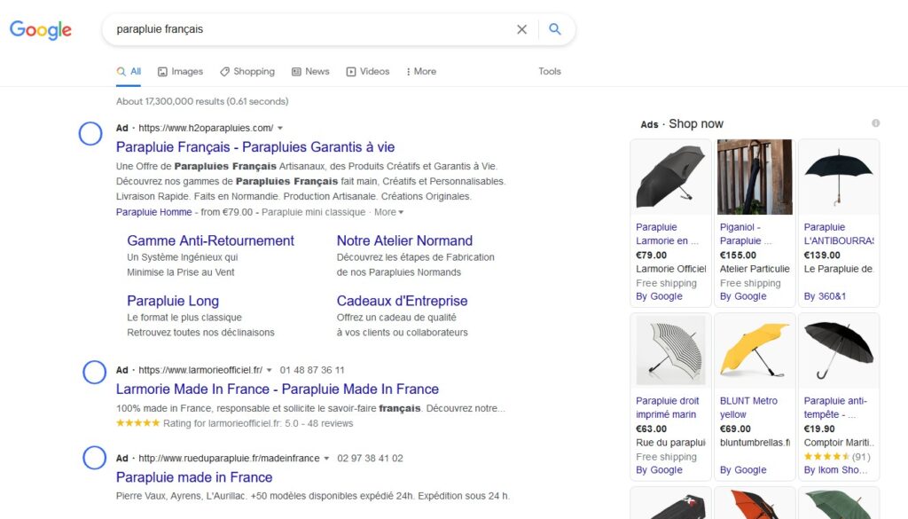Viewport: 908px width, 519px height.
Task: Clear the search box with X icon
Action: 521,29
